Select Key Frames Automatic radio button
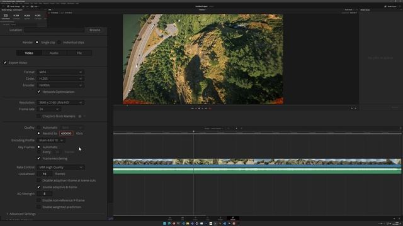Viewport: 403px width, 226px height. tap(38, 147)
